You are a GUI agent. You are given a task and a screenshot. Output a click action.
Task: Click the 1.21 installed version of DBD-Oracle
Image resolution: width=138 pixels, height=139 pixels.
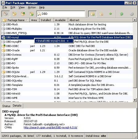point(42,50)
